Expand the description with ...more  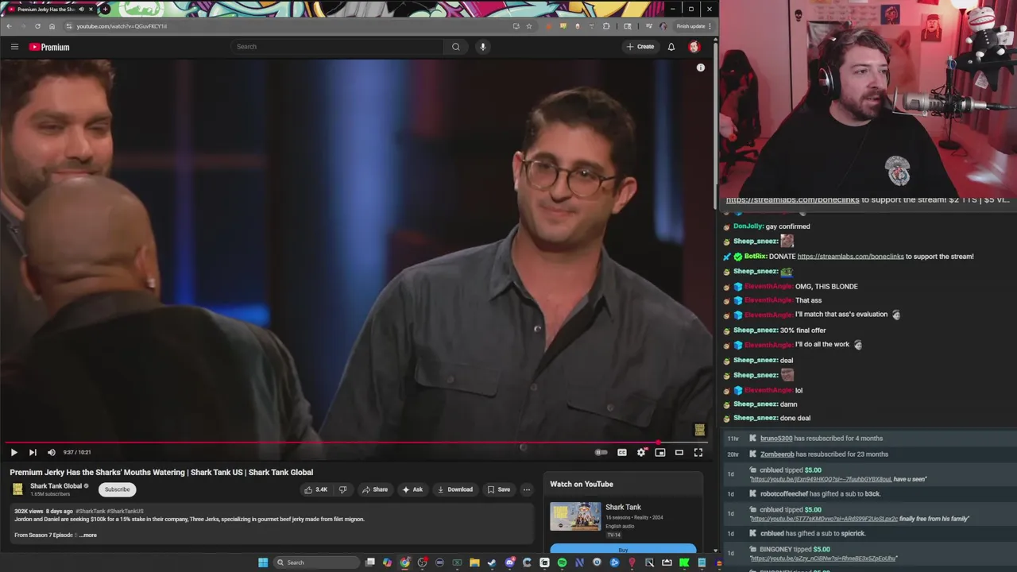click(x=87, y=535)
